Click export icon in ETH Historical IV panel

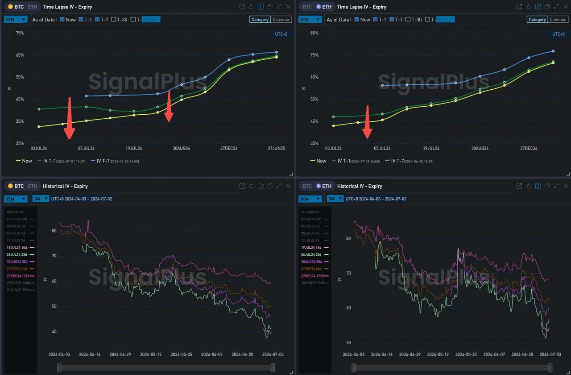click(519, 186)
